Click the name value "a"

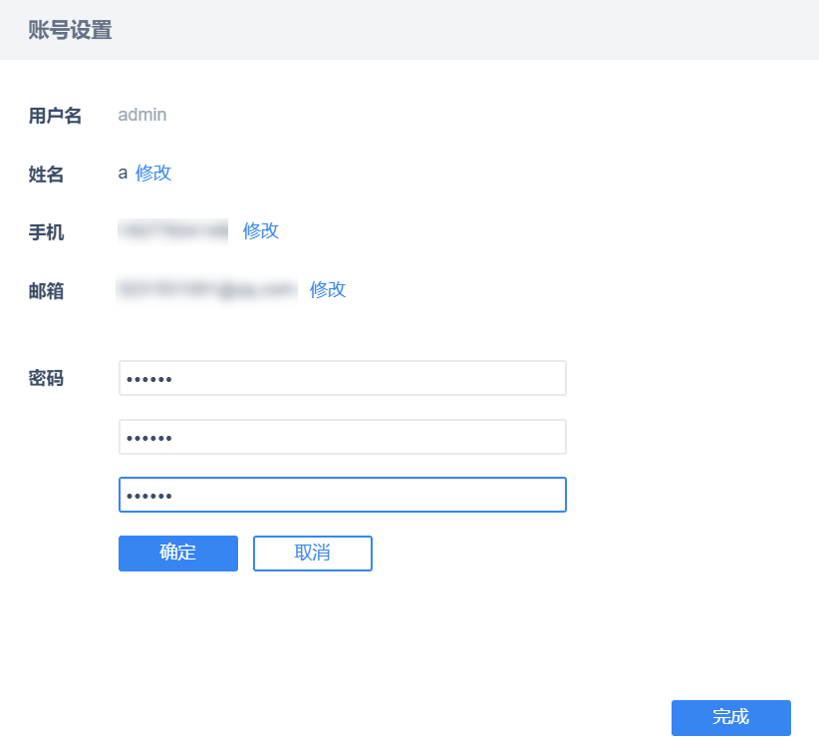[123, 173]
